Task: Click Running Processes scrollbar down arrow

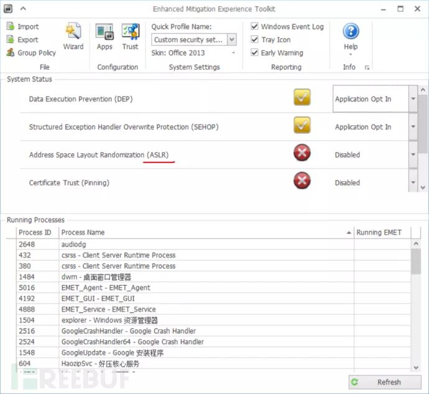Action: click(416, 368)
